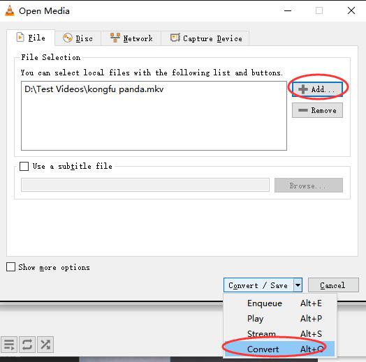Minimize the Open Media window
This screenshot has width=366, height=362.
(288, 10)
